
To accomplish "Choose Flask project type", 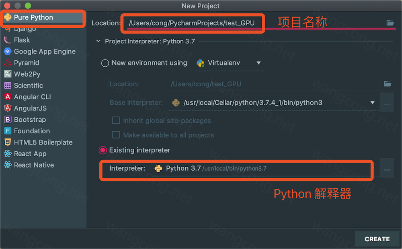I will pyautogui.click(x=43, y=40).
